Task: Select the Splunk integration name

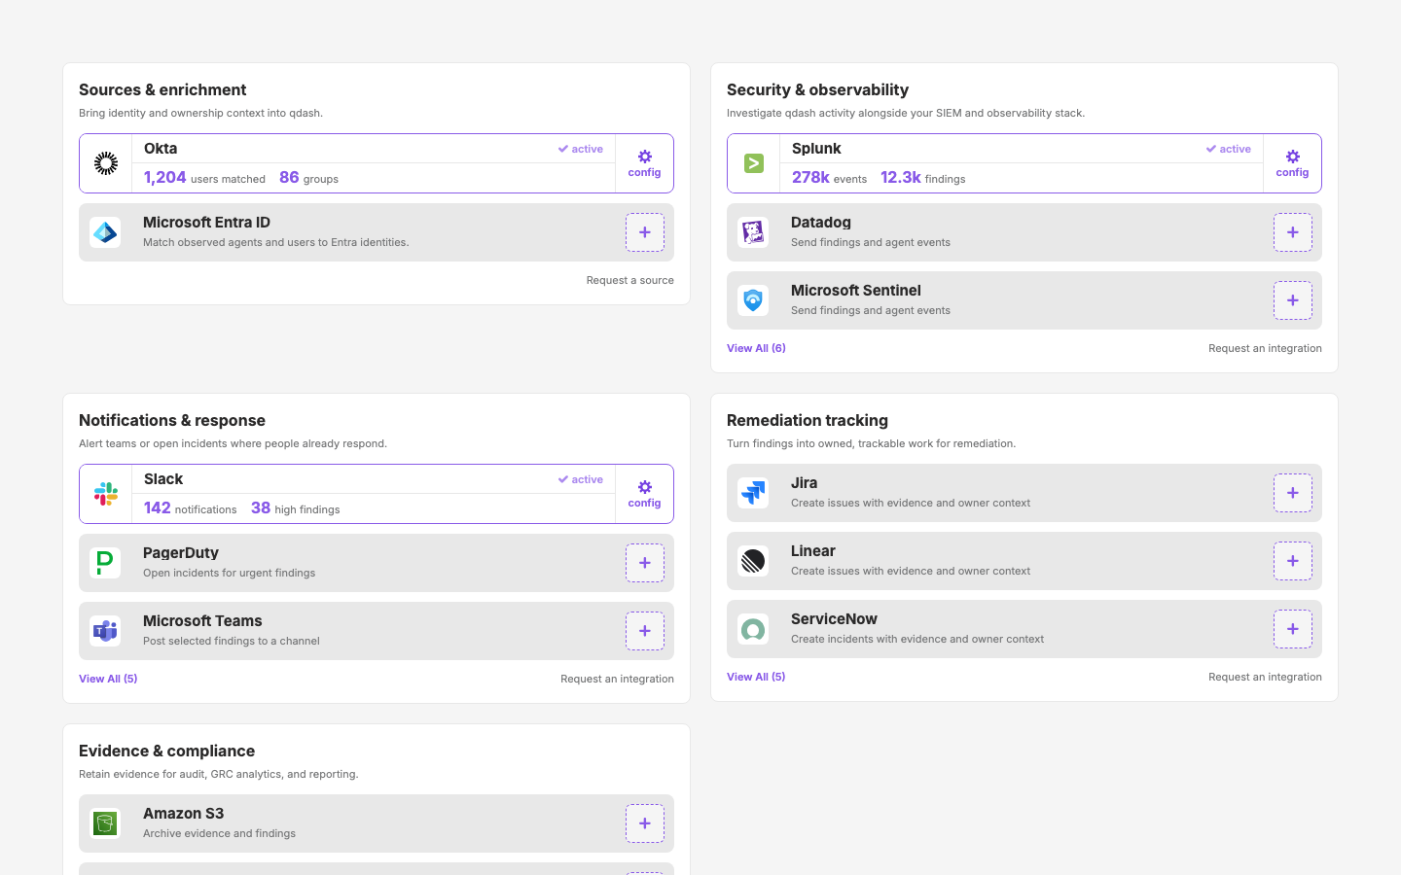Action: click(x=816, y=149)
